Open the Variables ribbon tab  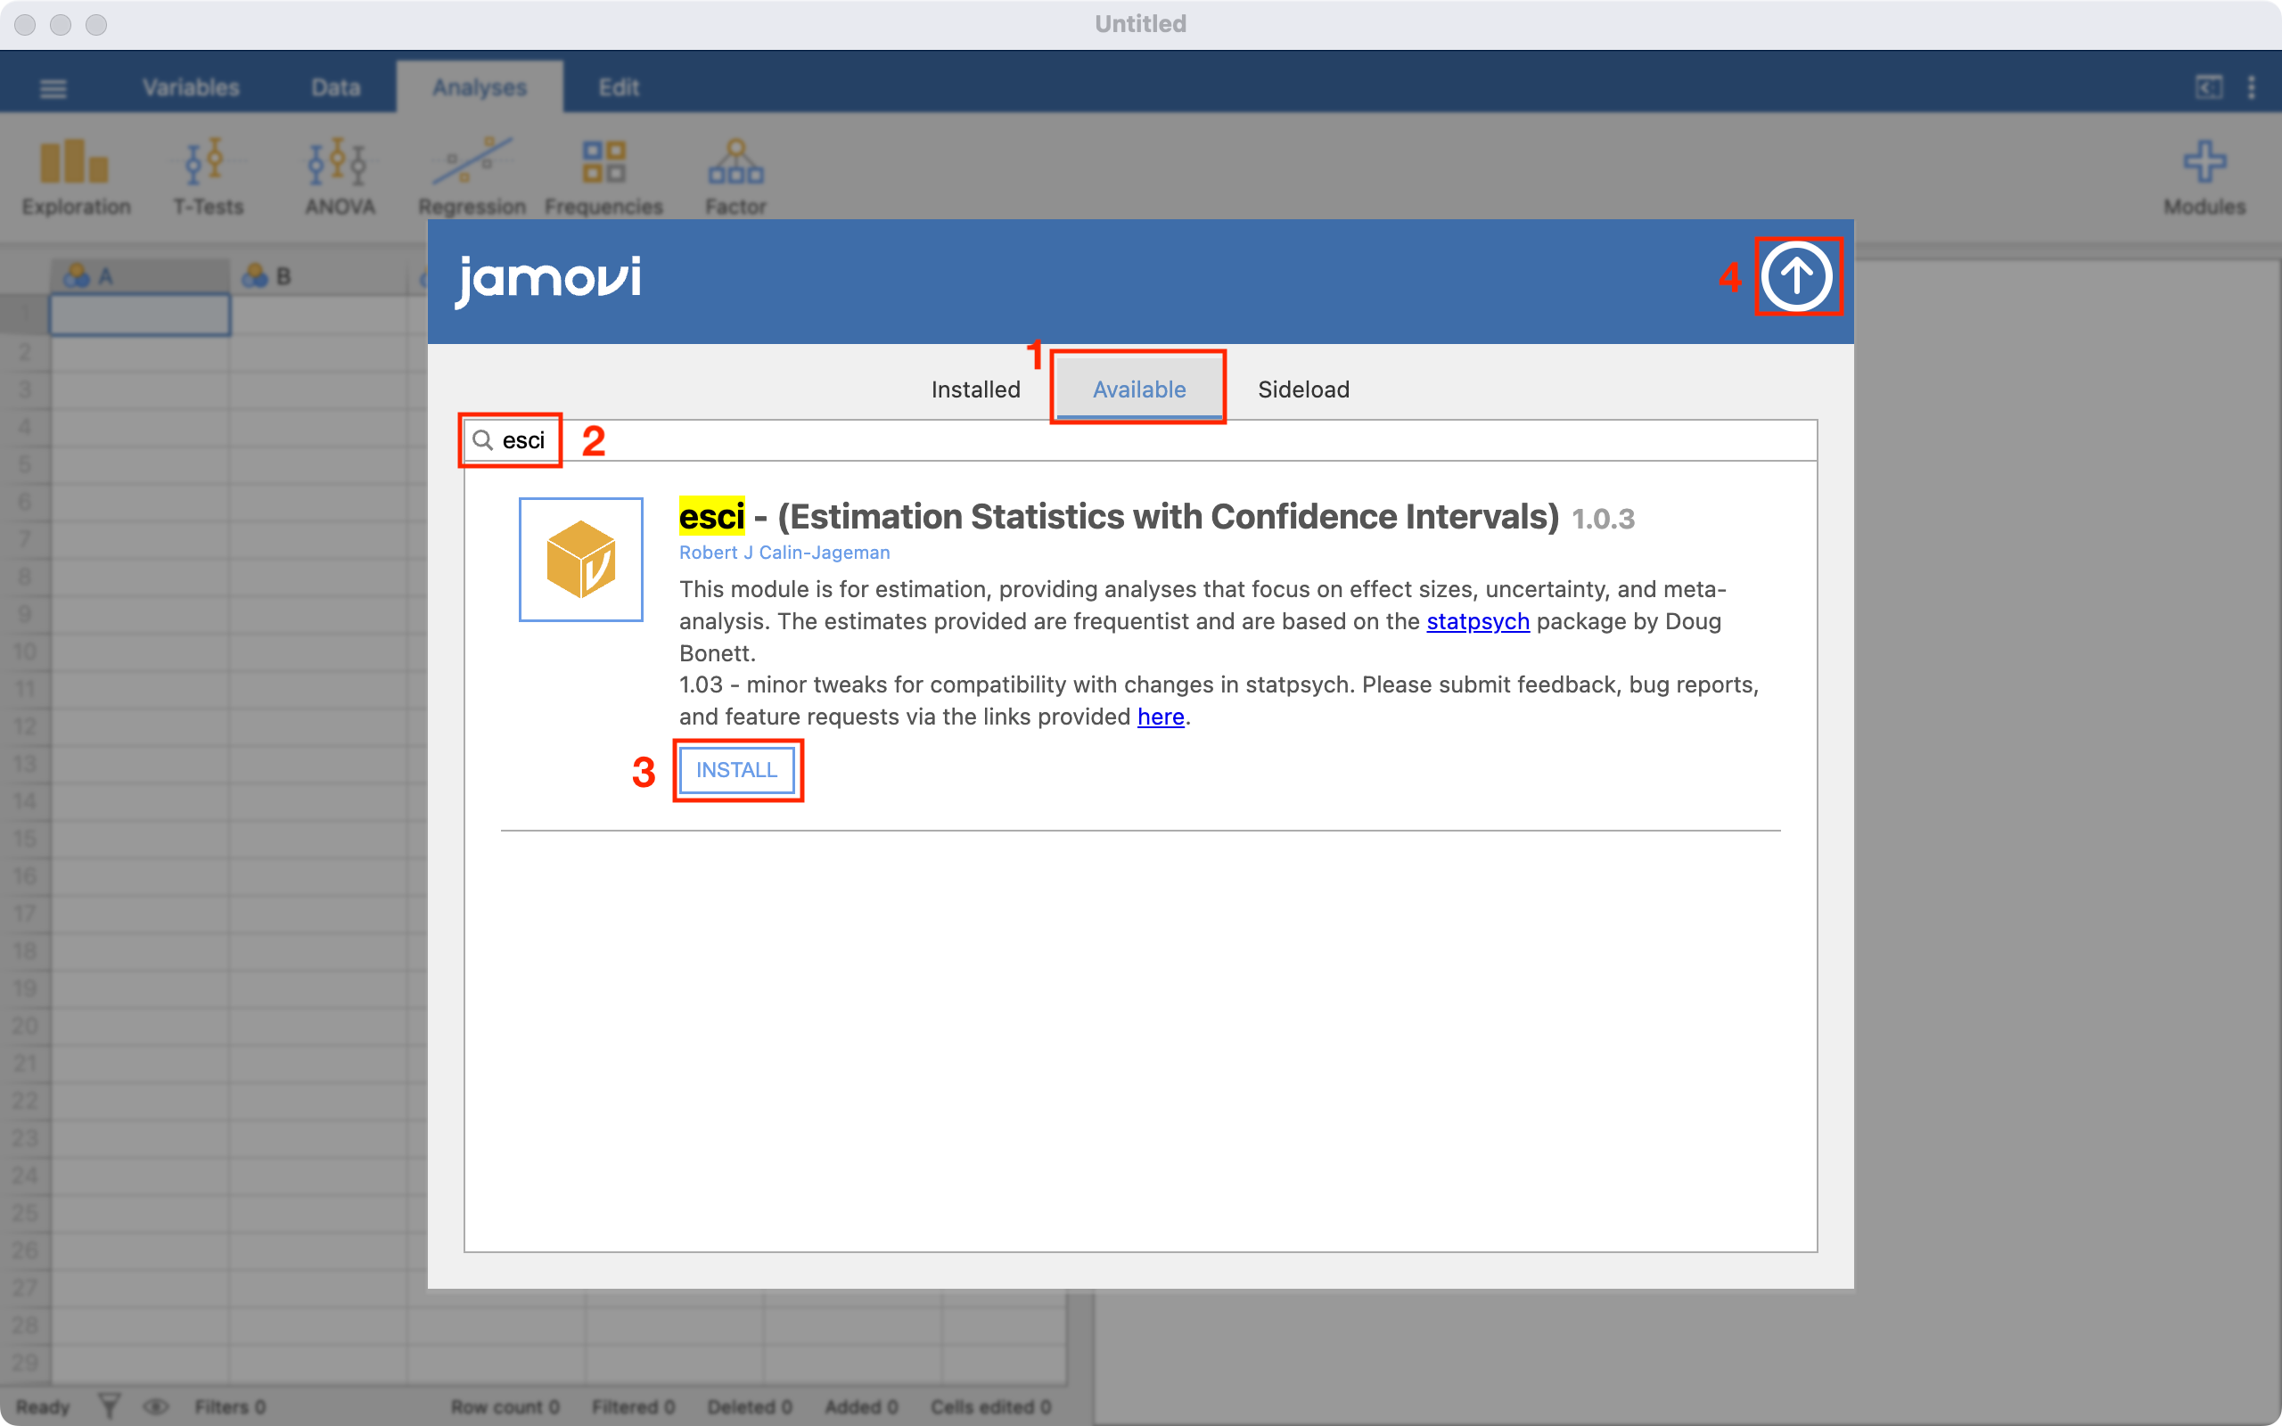point(191,87)
